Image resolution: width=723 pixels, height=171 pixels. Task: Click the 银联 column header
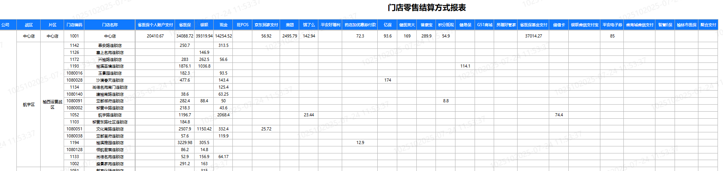(204, 25)
